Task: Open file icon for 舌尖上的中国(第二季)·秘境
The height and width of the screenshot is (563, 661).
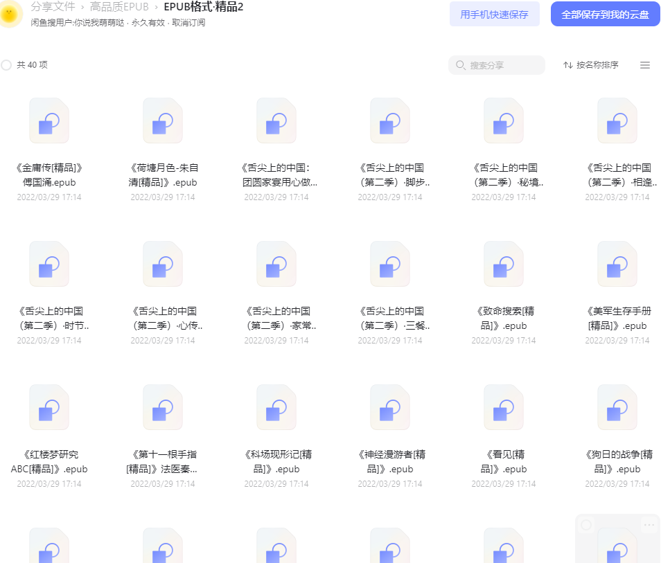Action: coord(504,121)
